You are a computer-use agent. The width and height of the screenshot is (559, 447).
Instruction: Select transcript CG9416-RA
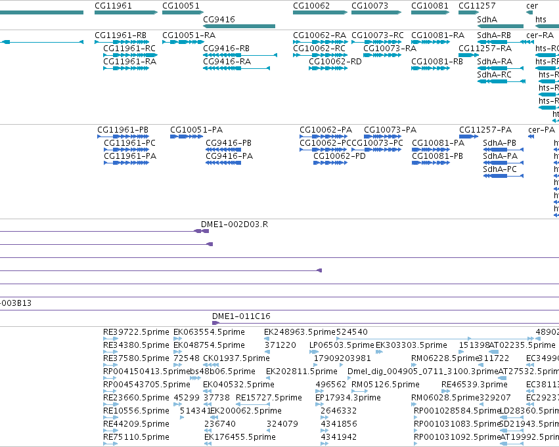pyautogui.click(x=236, y=68)
